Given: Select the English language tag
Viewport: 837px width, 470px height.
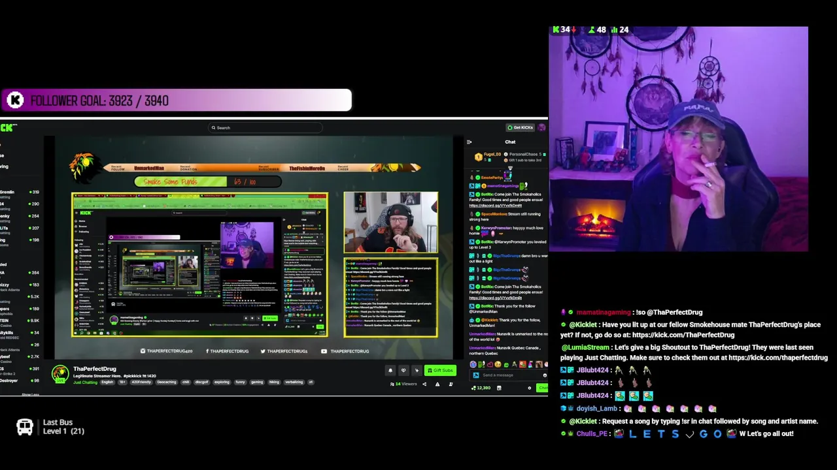Looking at the screenshot, I should click(x=107, y=382).
